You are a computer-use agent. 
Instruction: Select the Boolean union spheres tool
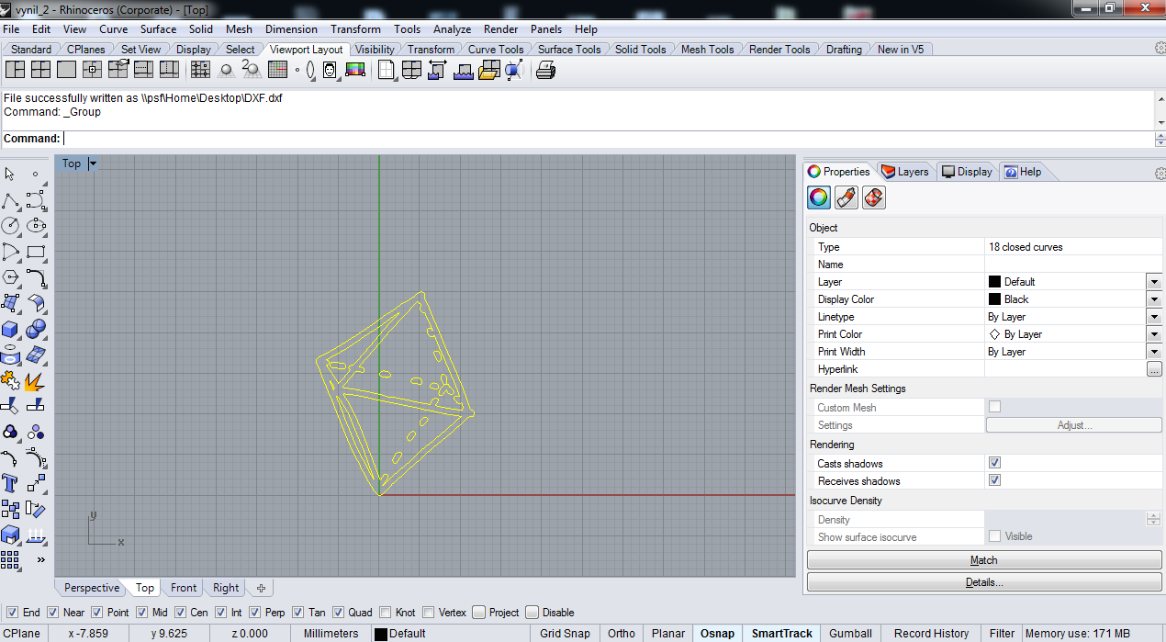(x=36, y=329)
